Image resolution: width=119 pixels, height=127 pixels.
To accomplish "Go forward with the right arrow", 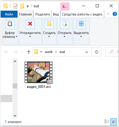I will coord(15,52).
